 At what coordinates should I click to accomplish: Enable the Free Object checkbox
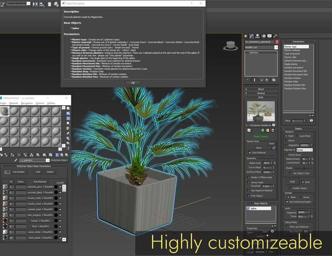coord(248,196)
